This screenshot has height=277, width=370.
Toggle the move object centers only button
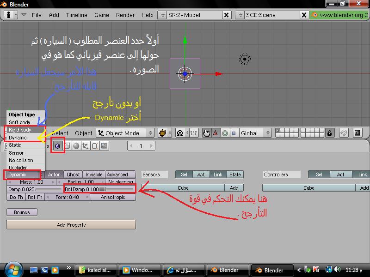193,133
